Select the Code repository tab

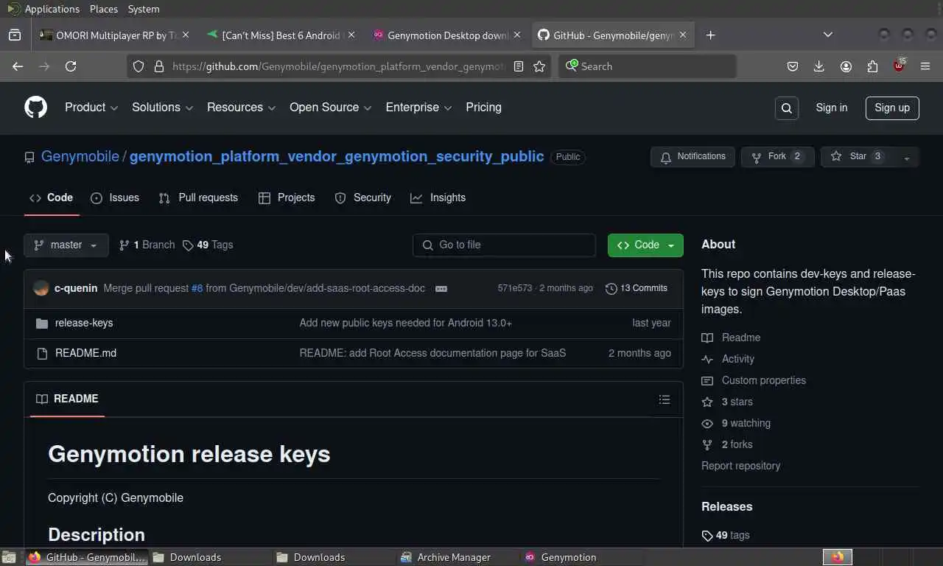pos(52,198)
